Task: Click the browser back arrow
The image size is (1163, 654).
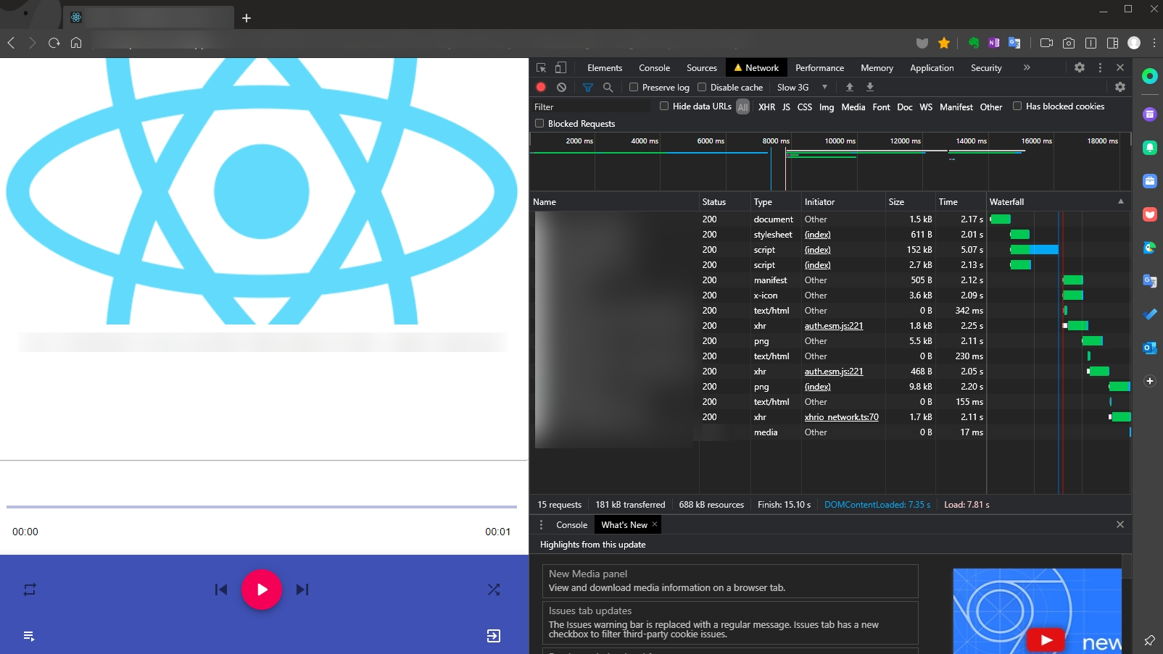Action: click(11, 43)
